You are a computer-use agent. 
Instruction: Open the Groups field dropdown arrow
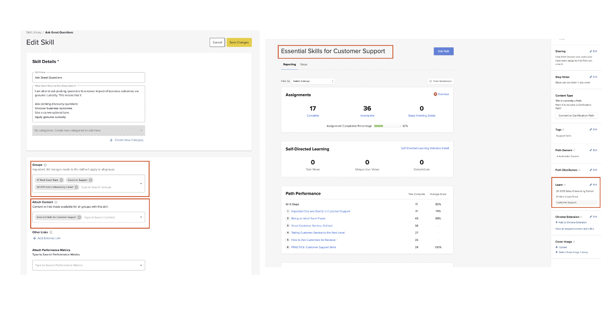click(x=141, y=184)
